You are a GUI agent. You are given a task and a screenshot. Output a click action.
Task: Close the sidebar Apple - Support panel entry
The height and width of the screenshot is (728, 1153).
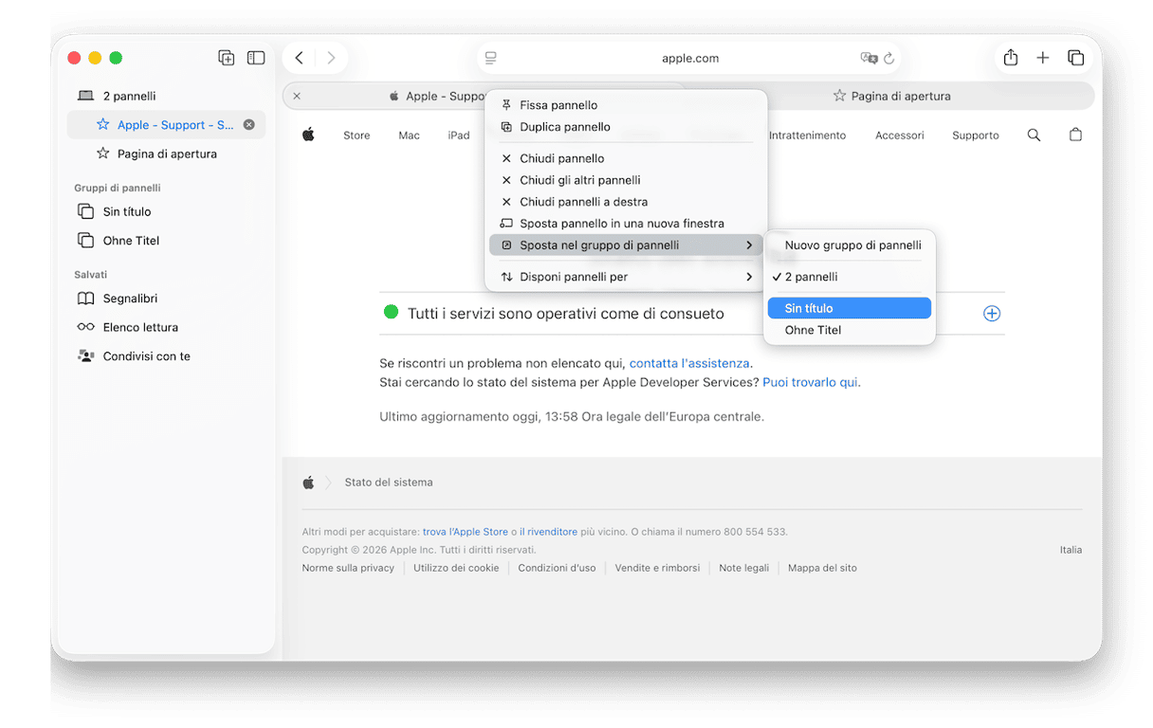pos(249,124)
